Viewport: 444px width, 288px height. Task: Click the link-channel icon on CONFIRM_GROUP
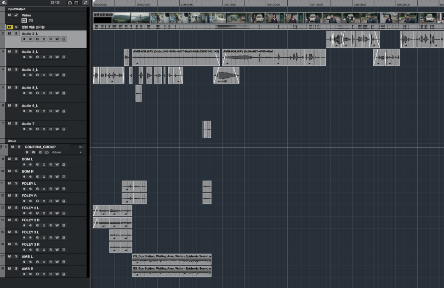(x=47, y=152)
